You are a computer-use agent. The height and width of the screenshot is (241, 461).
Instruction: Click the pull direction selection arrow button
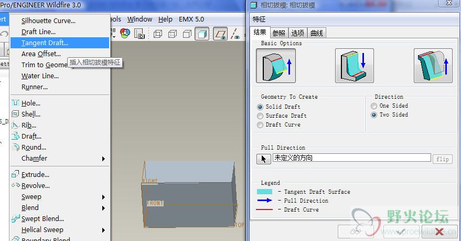[264, 159]
